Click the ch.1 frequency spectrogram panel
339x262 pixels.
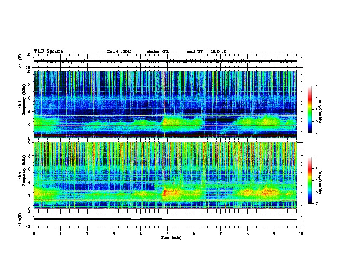tap(165, 104)
